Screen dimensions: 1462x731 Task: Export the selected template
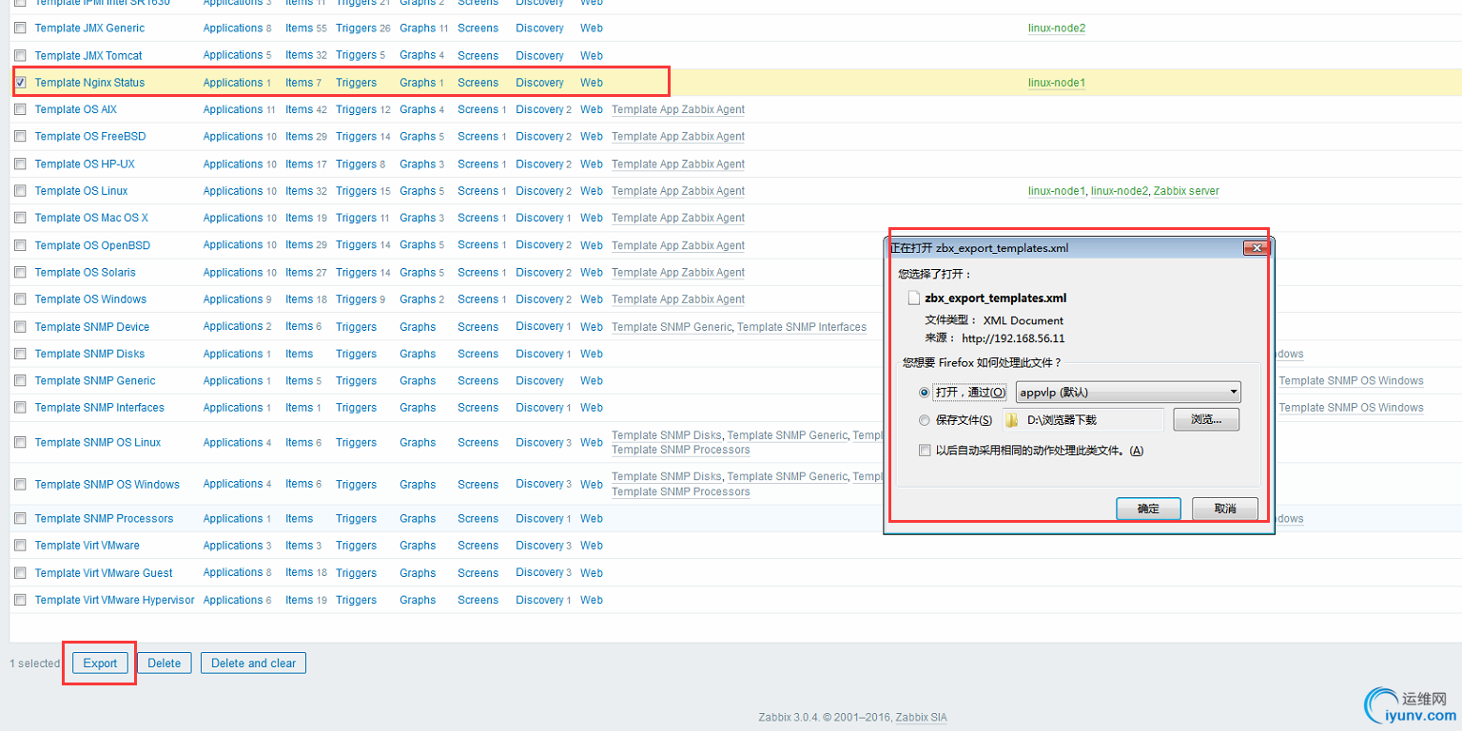100,664
